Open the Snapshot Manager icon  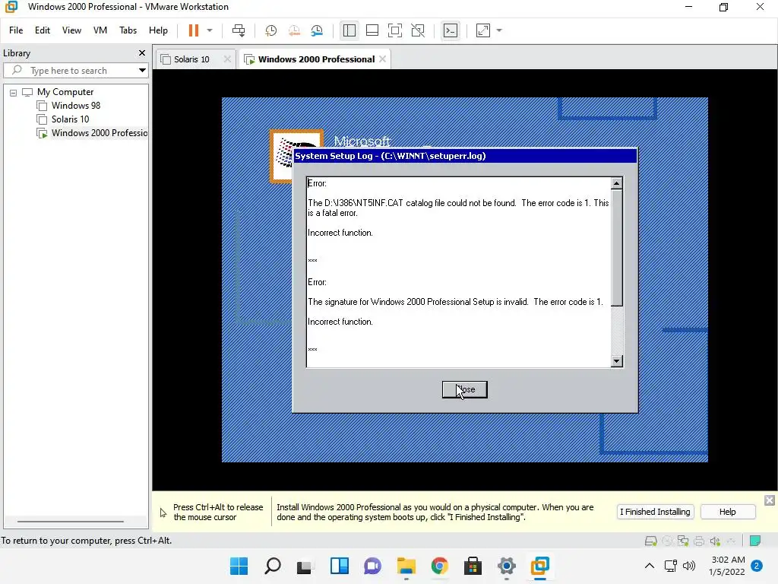317,30
